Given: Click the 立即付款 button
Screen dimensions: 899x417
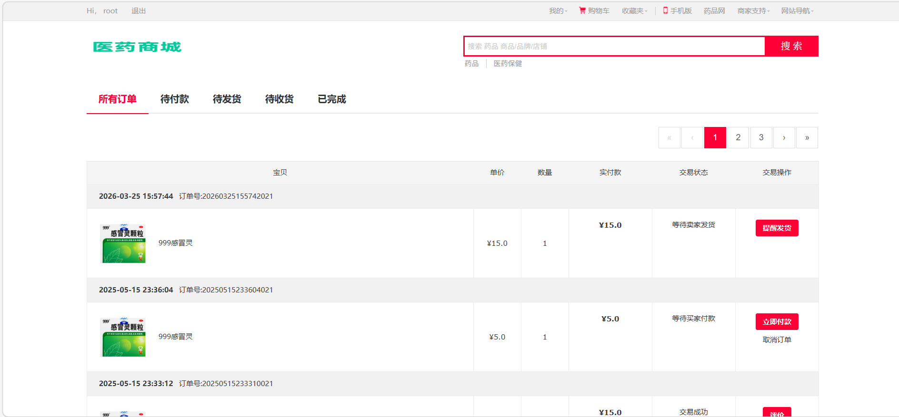Looking at the screenshot, I should coord(777,322).
